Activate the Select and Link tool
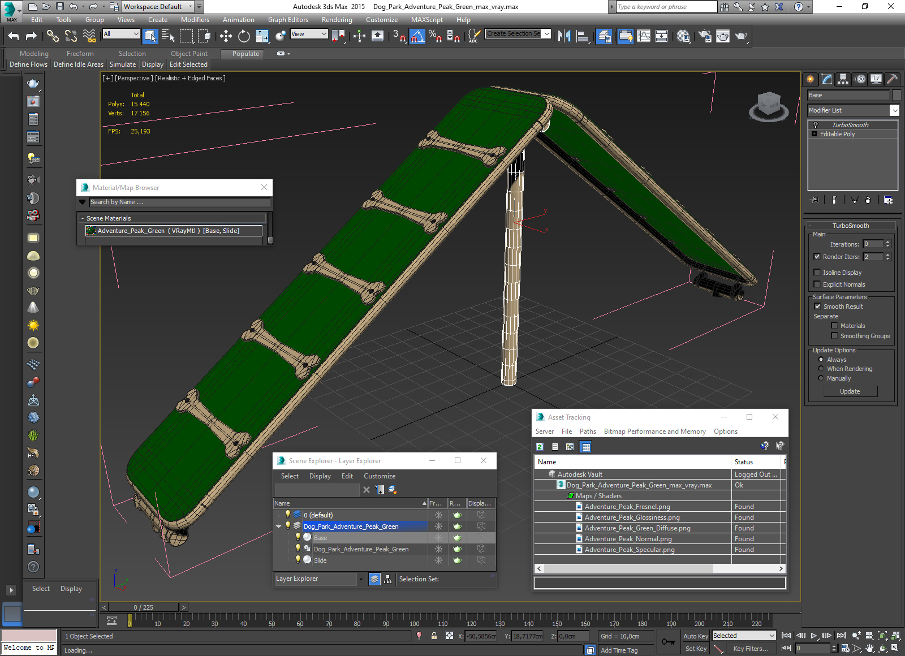905x656 pixels. [x=53, y=36]
